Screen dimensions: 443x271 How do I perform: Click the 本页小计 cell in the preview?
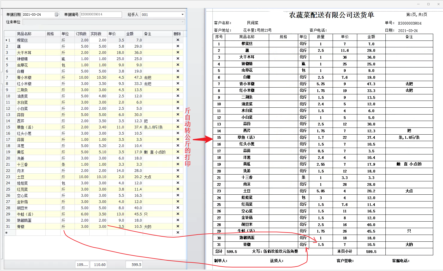[x=344, y=251]
